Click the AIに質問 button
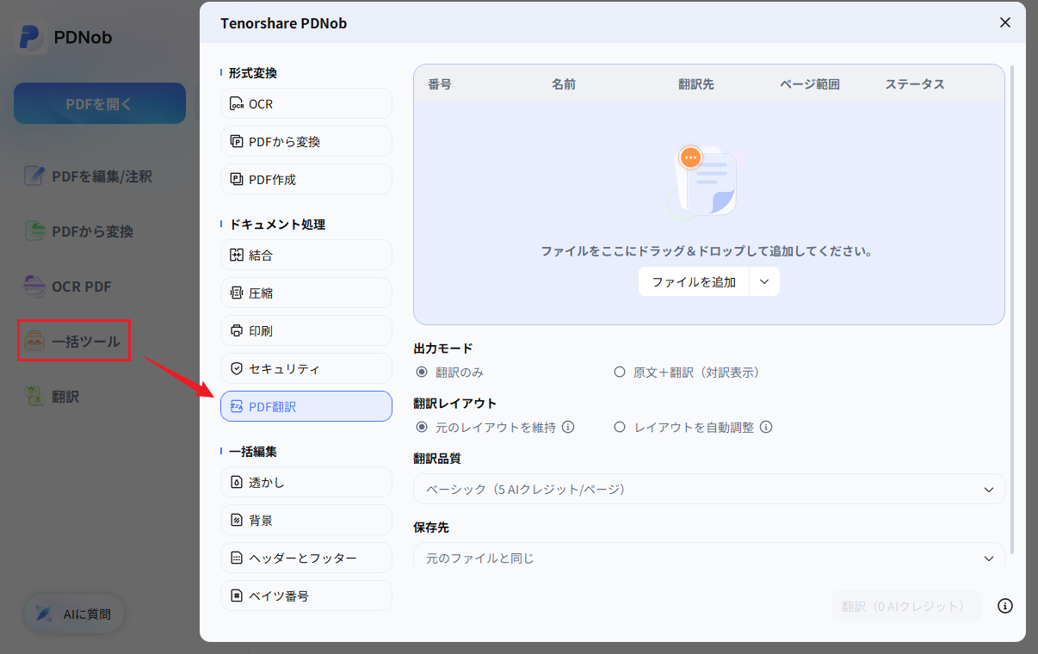The height and width of the screenshot is (654, 1038). tap(74, 614)
